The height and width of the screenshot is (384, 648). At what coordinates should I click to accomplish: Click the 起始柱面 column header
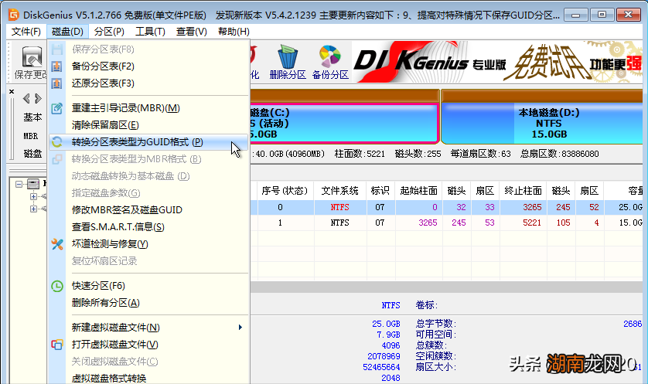[x=418, y=190]
